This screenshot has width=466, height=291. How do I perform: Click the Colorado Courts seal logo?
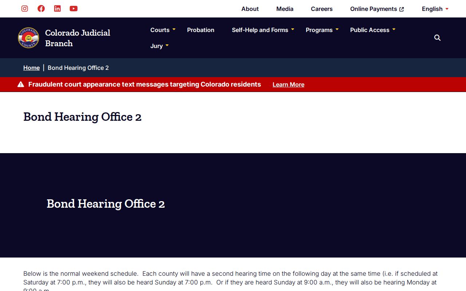(x=28, y=38)
